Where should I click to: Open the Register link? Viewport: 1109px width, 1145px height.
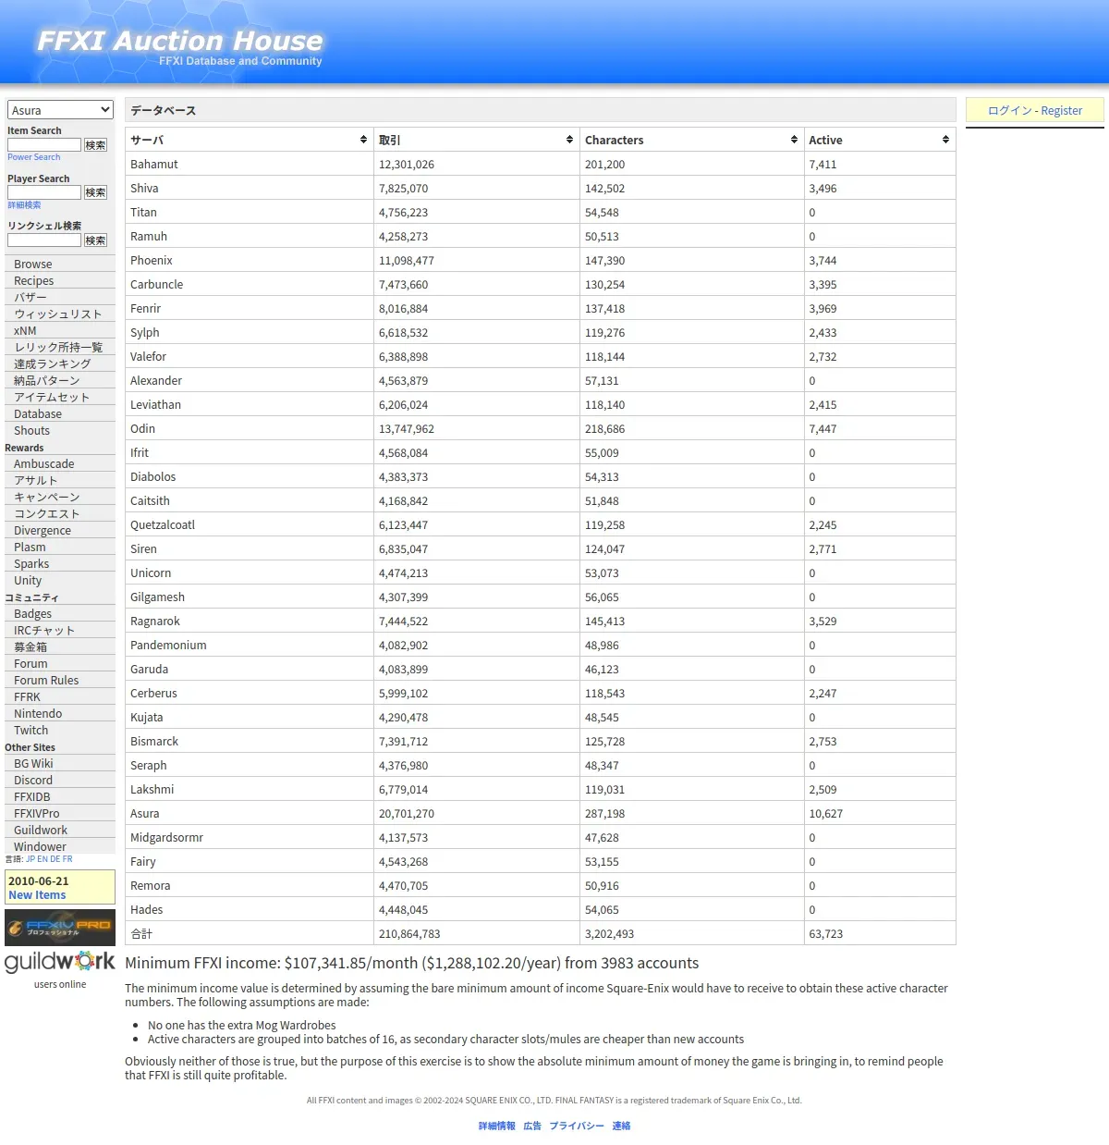1062,110
